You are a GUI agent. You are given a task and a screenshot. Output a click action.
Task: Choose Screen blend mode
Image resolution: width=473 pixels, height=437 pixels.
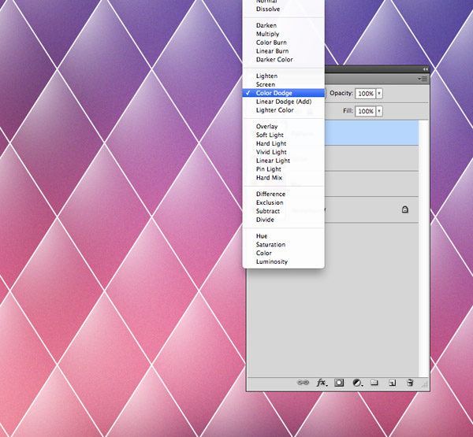(x=266, y=84)
